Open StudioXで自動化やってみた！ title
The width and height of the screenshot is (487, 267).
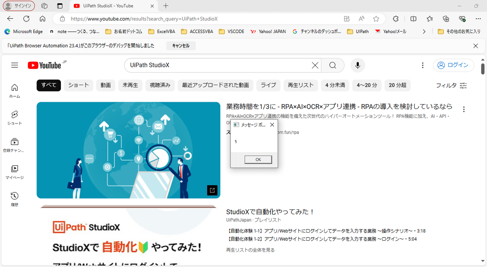[x=270, y=212]
